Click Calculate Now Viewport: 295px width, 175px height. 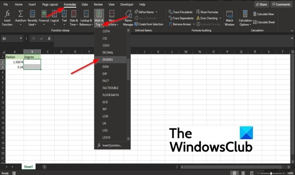pos(263,14)
